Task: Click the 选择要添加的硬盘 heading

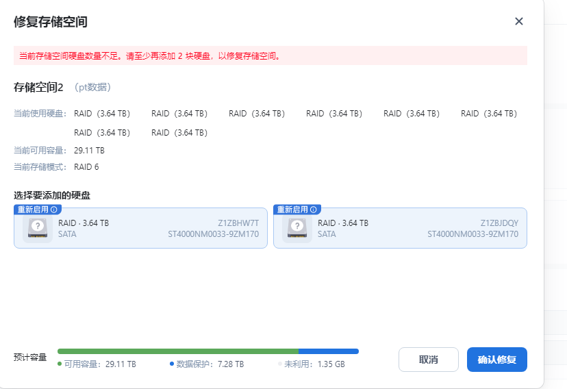Action: point(52,196)
